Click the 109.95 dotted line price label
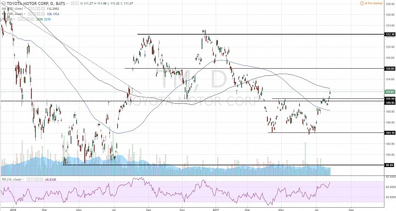 pyautogui.click(x=391, y=103)
